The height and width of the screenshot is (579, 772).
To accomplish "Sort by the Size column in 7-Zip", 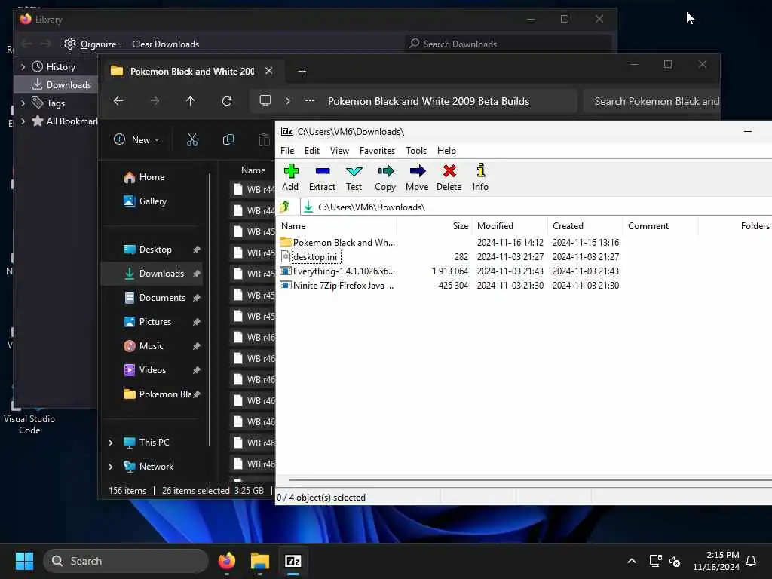I will click(435, 226).
